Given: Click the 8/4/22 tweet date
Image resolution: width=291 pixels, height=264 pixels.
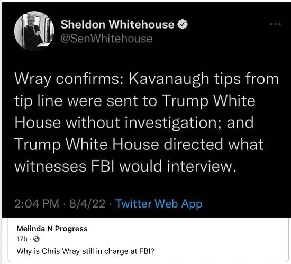Looking at the screenshot, I should coord(87,203).
